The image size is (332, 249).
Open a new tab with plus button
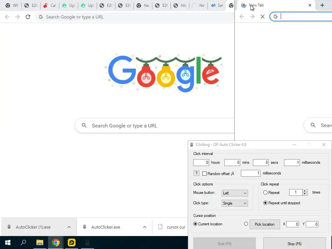pyautogui.click(x=322, y=5)
